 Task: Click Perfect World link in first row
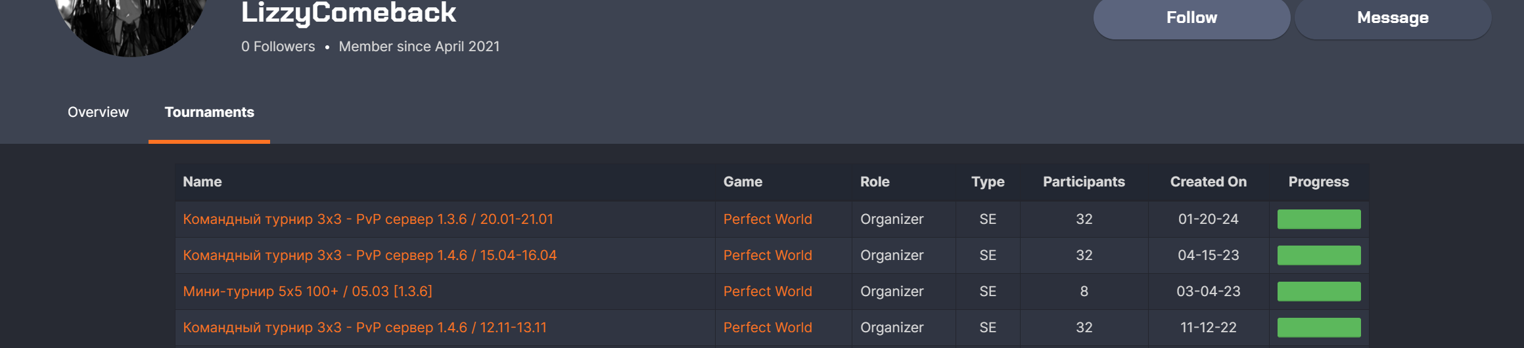pos(767,219)
